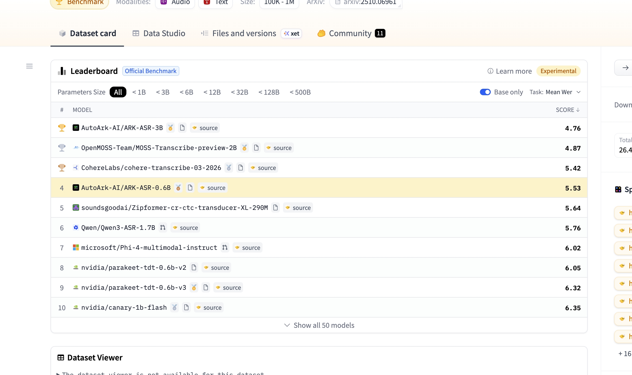Filter models by < 500B parameters
The width and height of the screenshot is (632, 375).
[300, 92]
